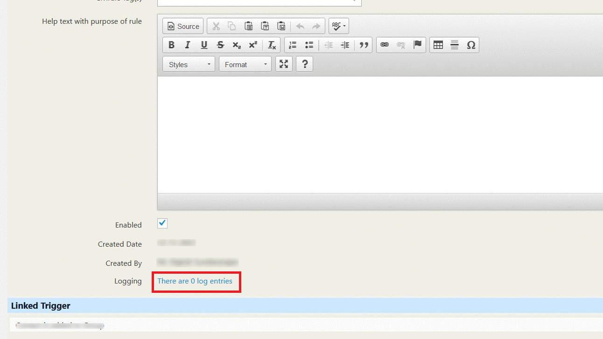This screenshot has height=339, width=603.
Task: Toggle Superscript formatting
Action: [253, 45]
